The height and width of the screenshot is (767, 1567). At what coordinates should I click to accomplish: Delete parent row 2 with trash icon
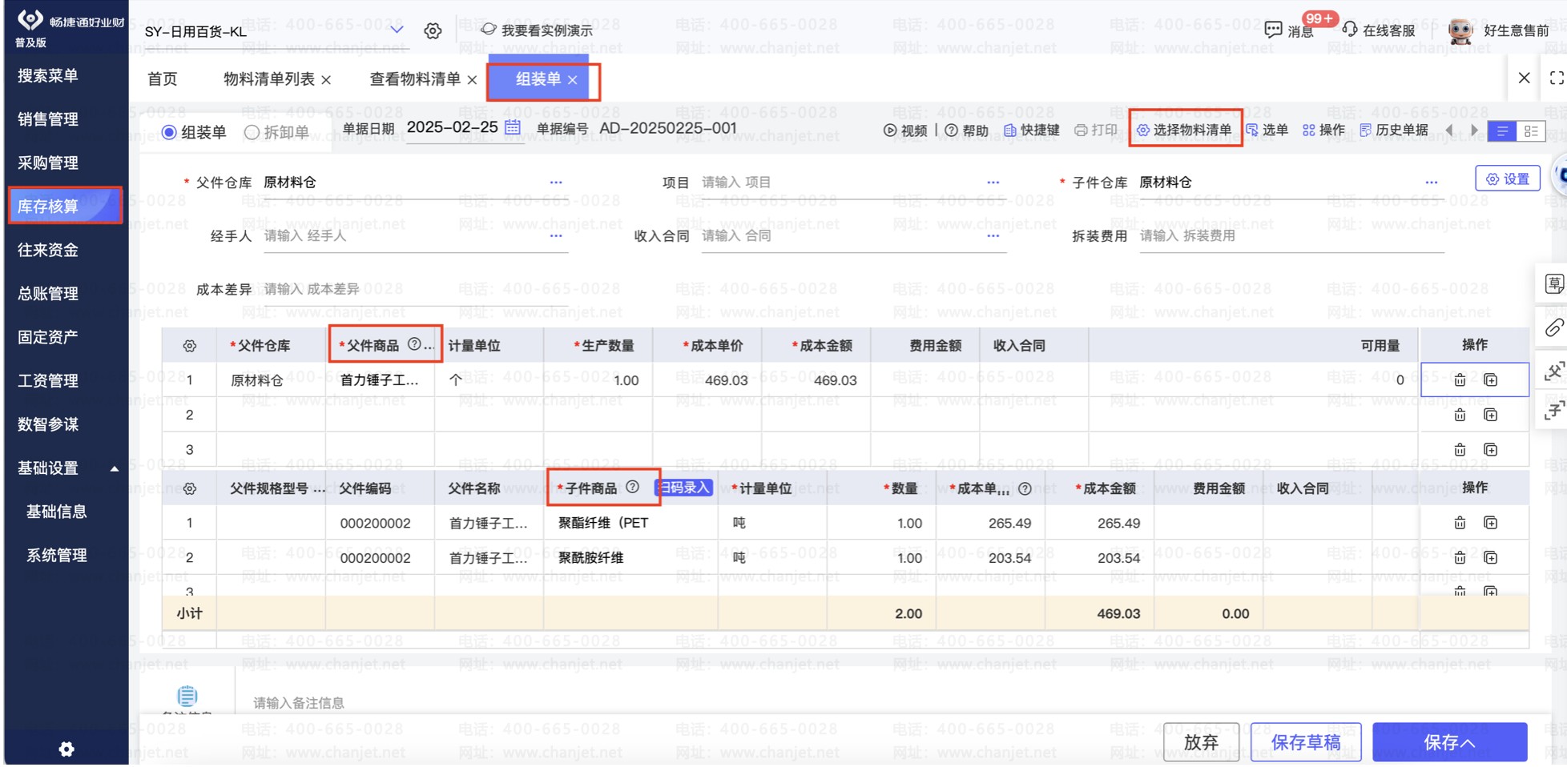click(1460, 415)
